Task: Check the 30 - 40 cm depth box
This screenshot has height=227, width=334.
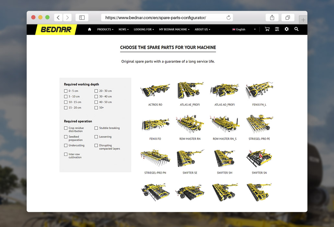Action: [x=96, y=96]
